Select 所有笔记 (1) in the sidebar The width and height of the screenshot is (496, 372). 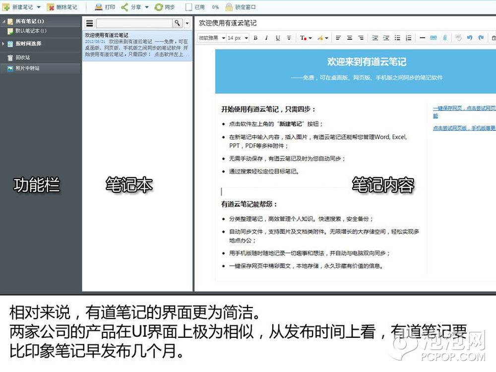tap(29, 21)
